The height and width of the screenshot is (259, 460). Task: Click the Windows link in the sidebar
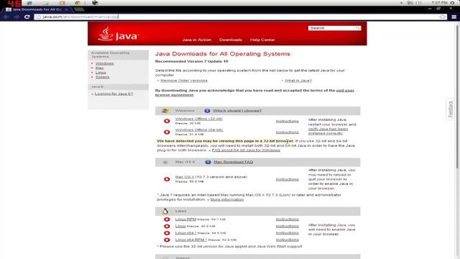point(104,63)
